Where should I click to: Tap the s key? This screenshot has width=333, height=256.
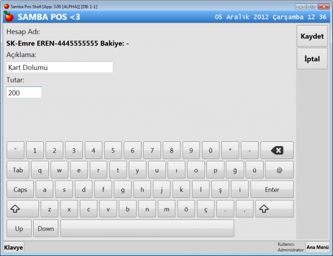point(64,190)
